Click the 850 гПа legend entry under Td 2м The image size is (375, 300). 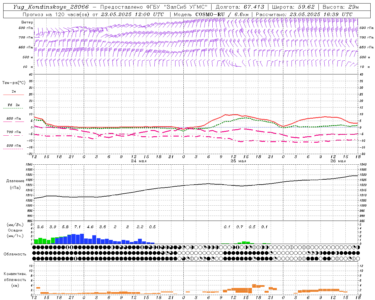tap(14, 119)
